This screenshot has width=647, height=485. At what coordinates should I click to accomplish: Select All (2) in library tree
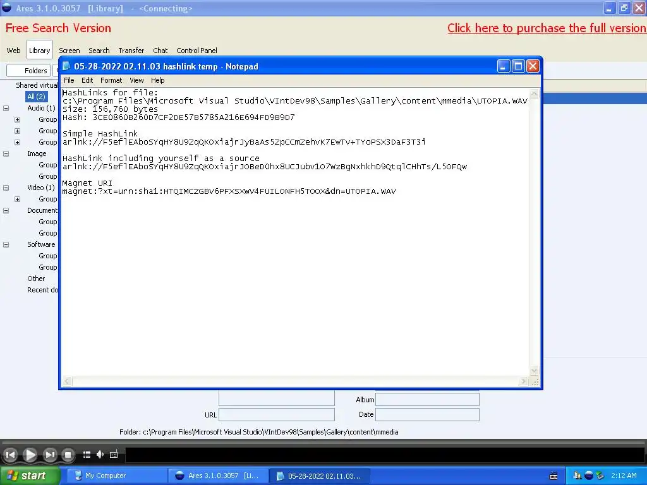pyautogui.click(x=36, y=97)
